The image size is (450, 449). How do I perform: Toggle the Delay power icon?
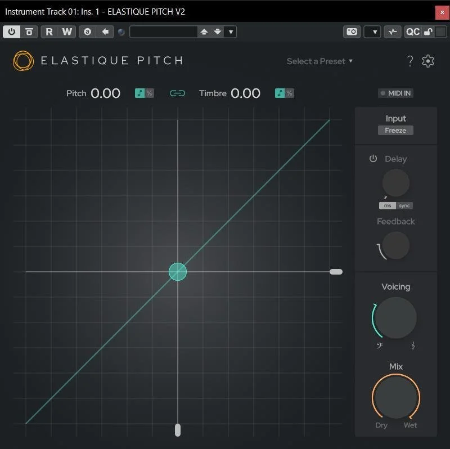pos(373,159)
